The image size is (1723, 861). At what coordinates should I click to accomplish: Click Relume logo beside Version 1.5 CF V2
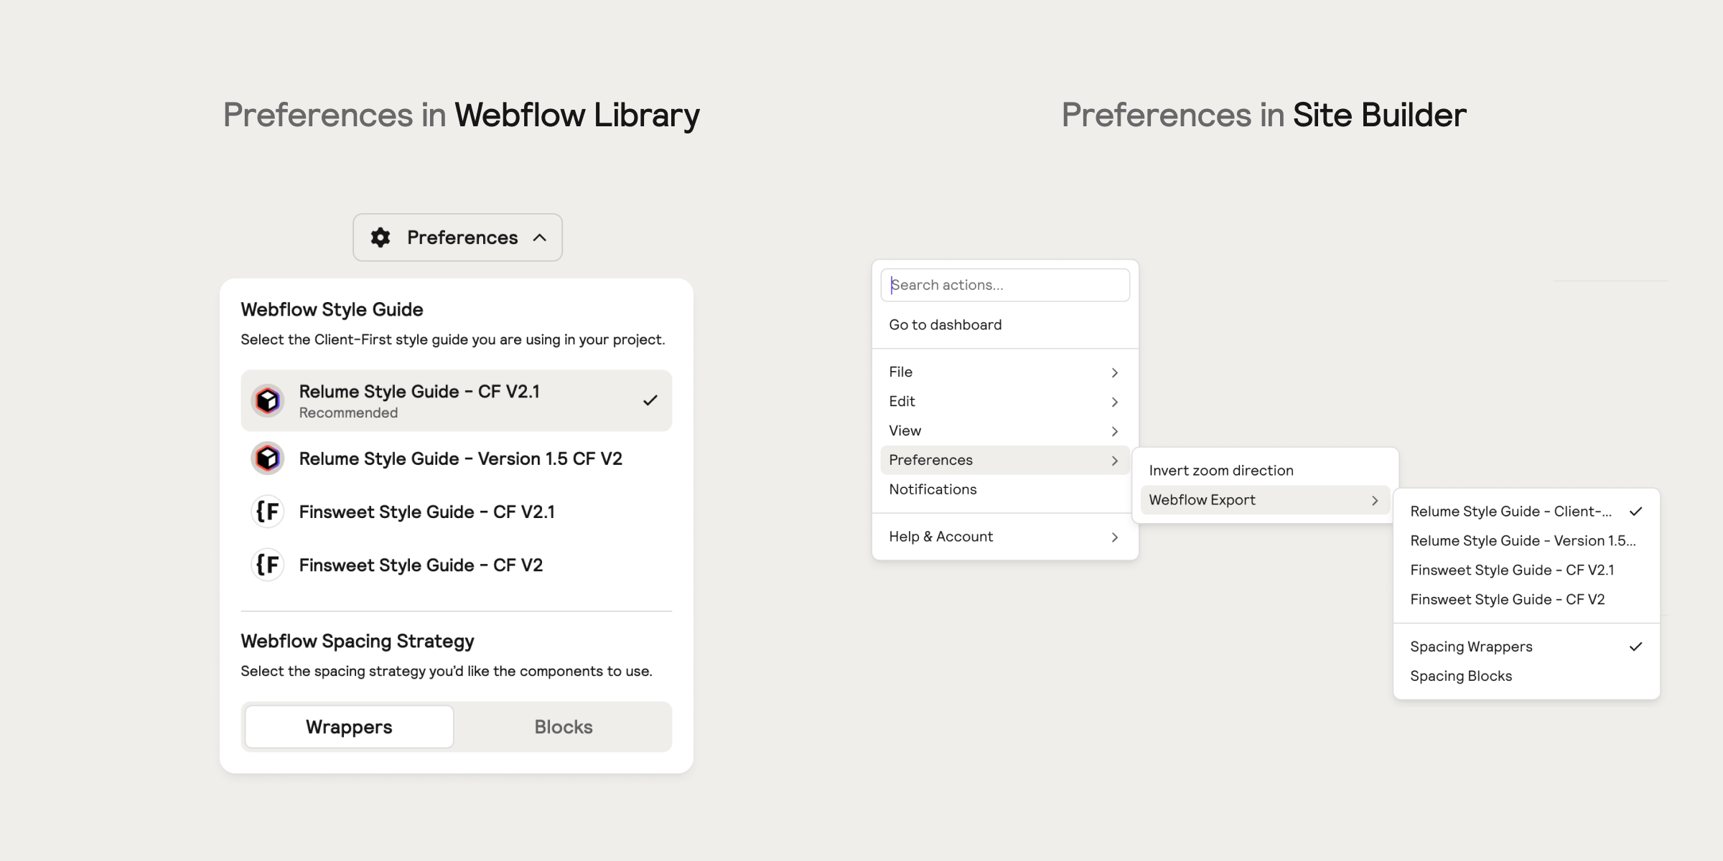[x=268, y=458]
